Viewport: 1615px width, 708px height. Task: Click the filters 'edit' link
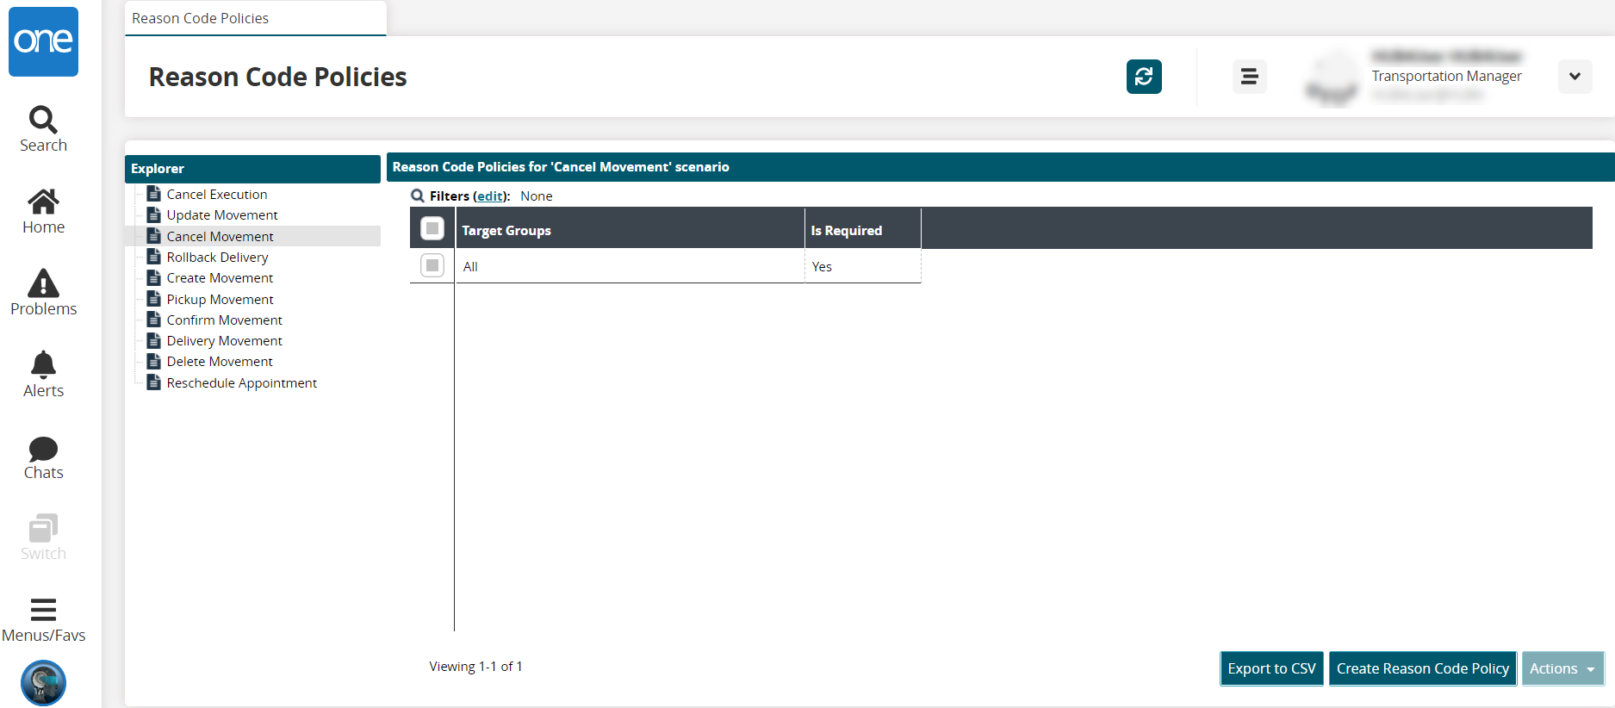(x=490, y=196)
